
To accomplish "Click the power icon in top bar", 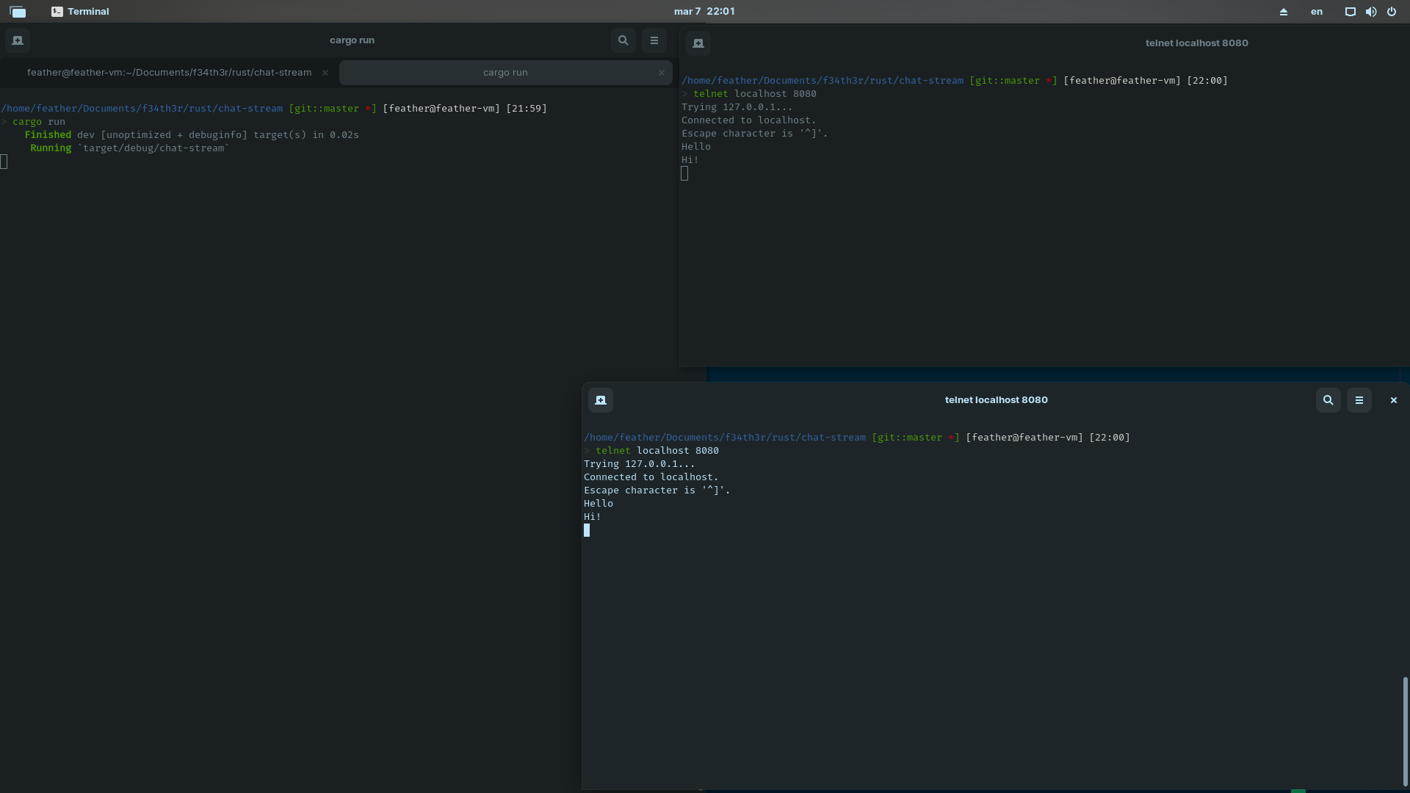I will (x=1391, y=12).
